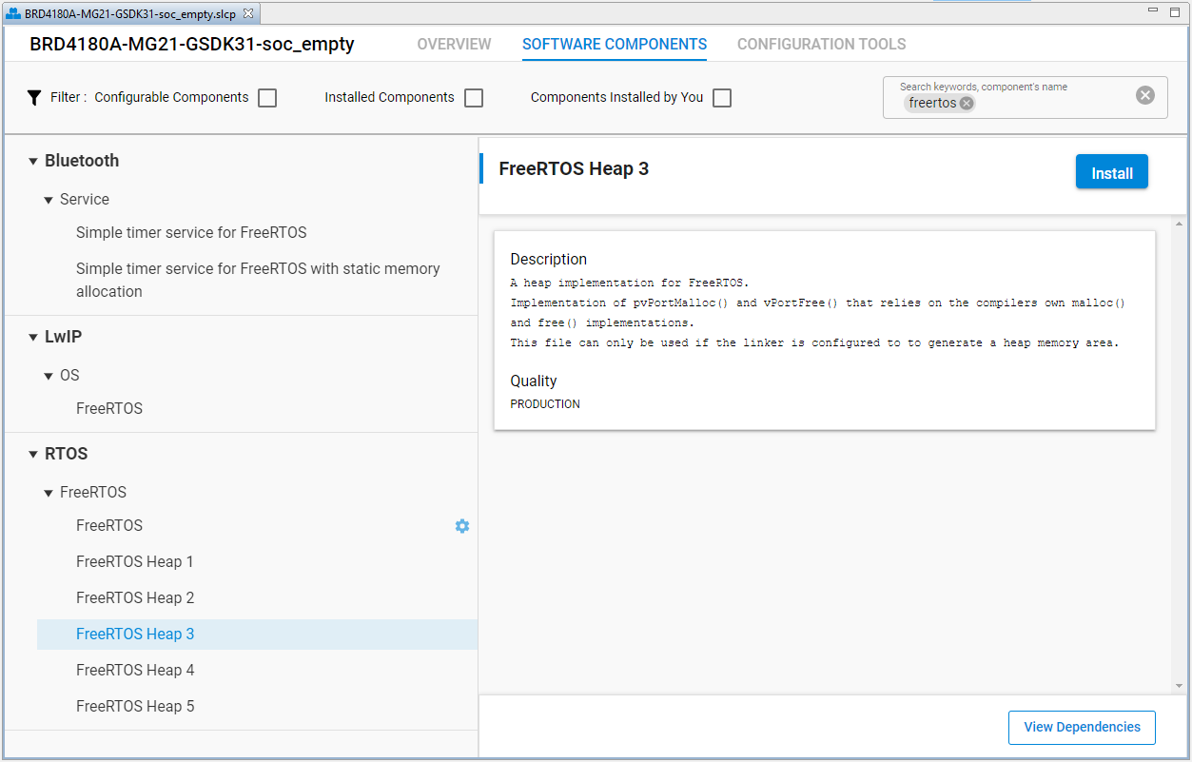
Task: Click the filter funnel icon
Action: 34,97
